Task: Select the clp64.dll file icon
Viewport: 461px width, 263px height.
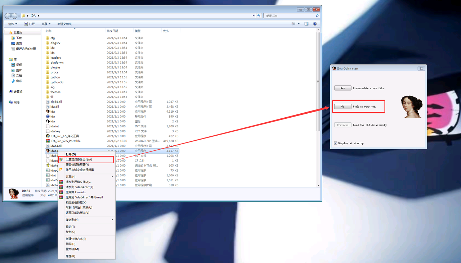Action: 48,102
